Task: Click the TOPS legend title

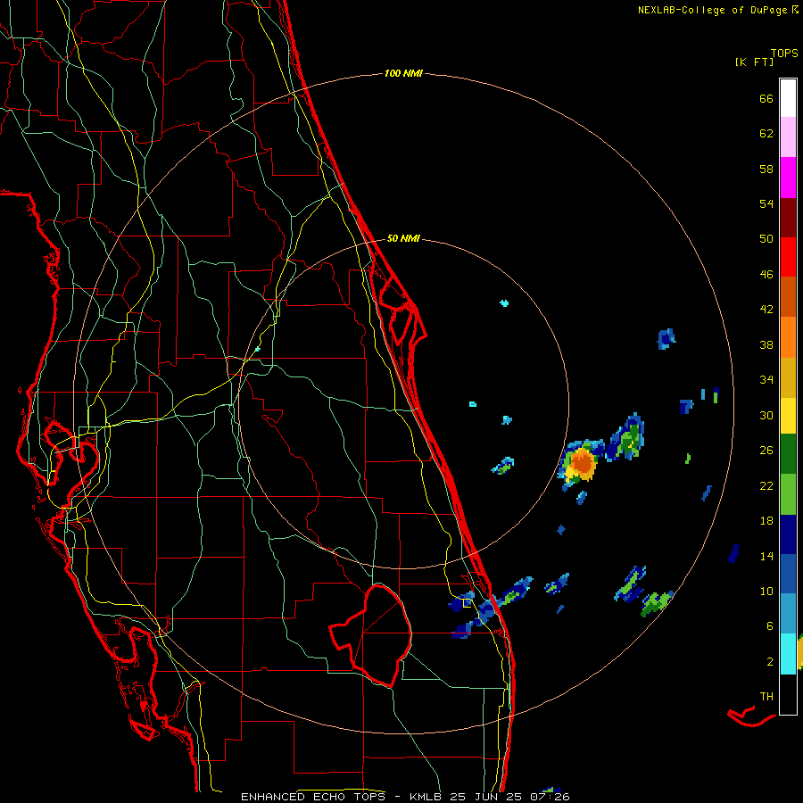Action: (x=784, y=53)
